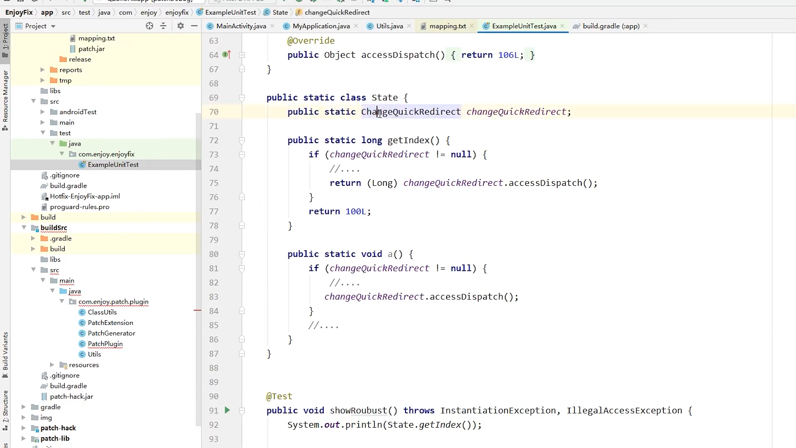Image resolution: width=796 pixels, height=448 pixels.
Task: Expand the reports folder
Action: [42, 70]
